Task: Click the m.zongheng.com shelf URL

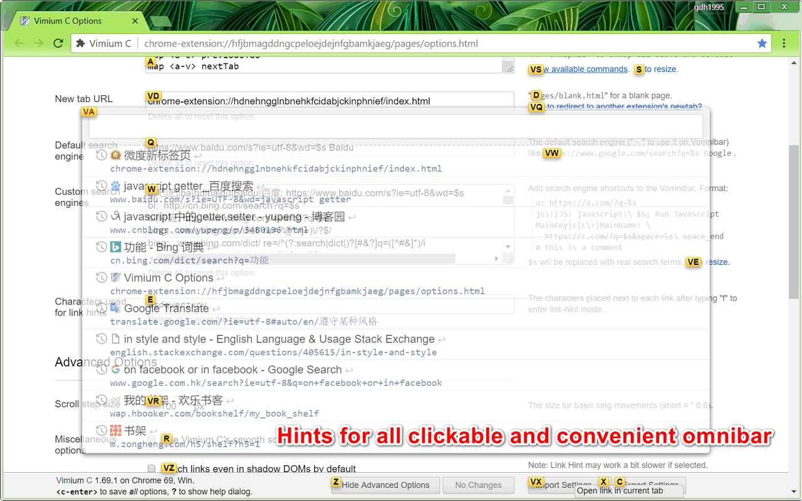Action: coord(185,444)
